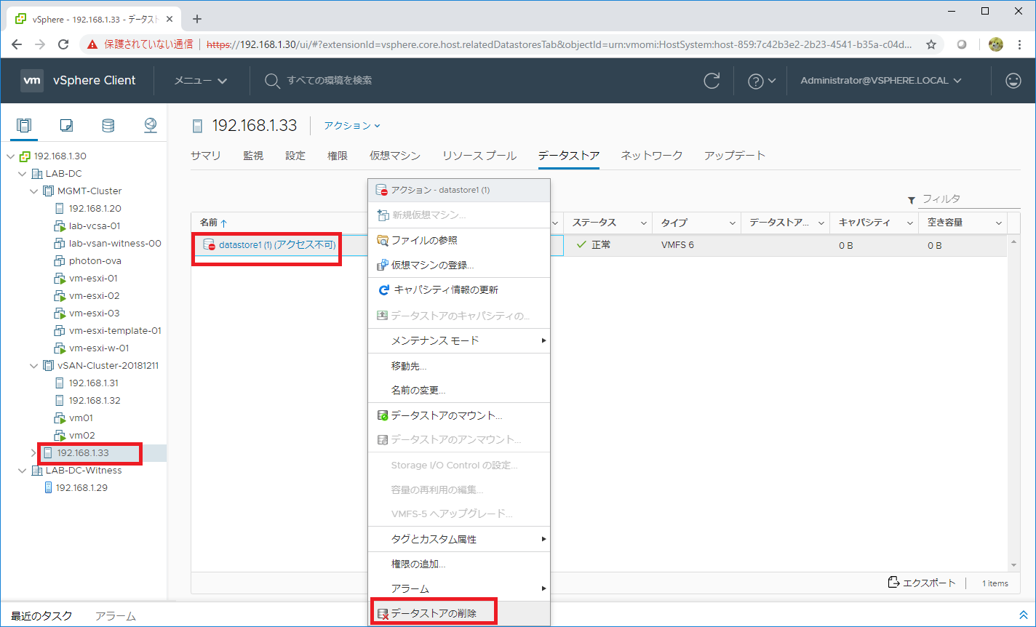This screenshot has height=627, width=1036.
Task: Choose データストアの削除 from context menu
Action: (460, 613)
